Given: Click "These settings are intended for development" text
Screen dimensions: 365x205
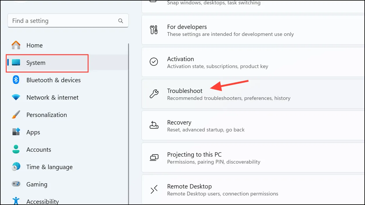Looking at the screenshot, I should 230,34.
